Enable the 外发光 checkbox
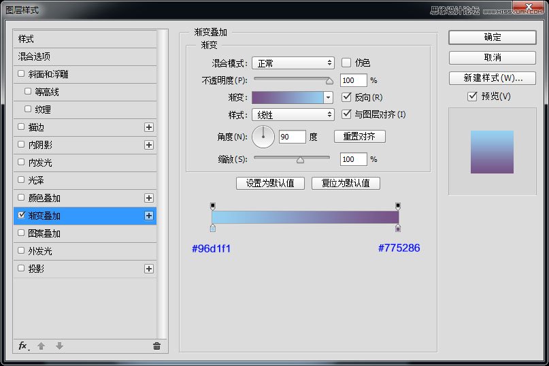The width and height of the screenshot is (549, 366). click(21, 250)
